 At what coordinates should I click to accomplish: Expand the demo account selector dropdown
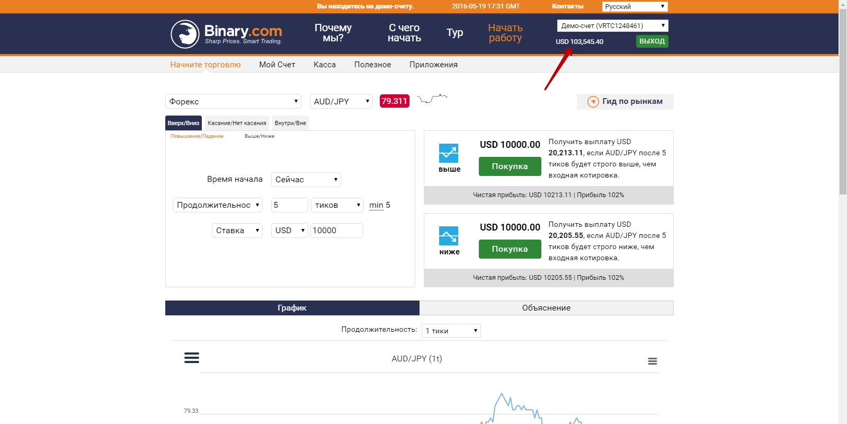pos(612,25)
